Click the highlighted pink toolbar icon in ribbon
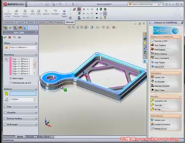The width and height of the screenshot is (185, 143). [x=79, y=9]
